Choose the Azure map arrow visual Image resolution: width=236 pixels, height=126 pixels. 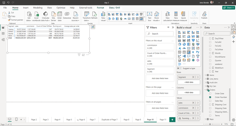[x=180, y=48]
